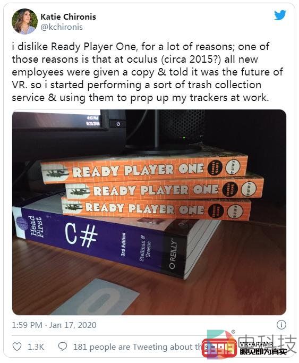Click the Oculus logo sticker on the desk
299x363 pixels.
[96, 297]
